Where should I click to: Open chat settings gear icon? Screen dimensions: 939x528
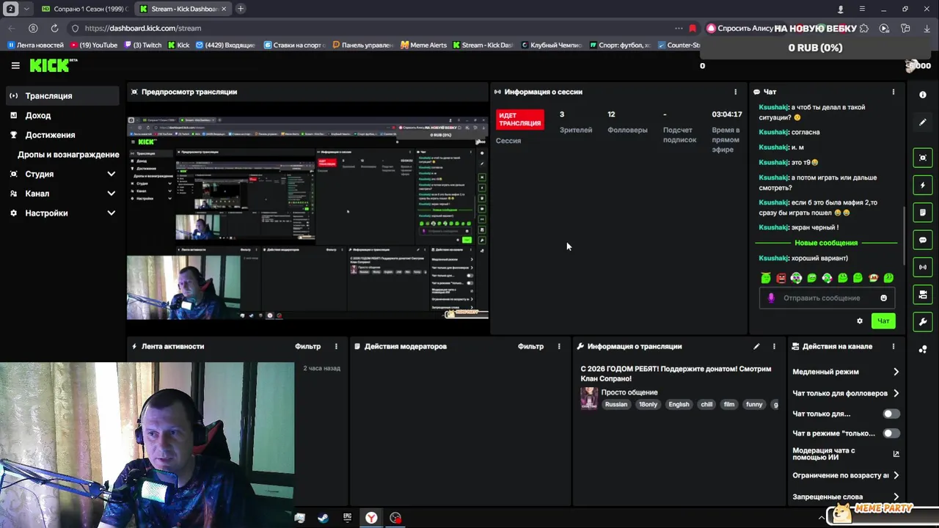click(860, 320)
